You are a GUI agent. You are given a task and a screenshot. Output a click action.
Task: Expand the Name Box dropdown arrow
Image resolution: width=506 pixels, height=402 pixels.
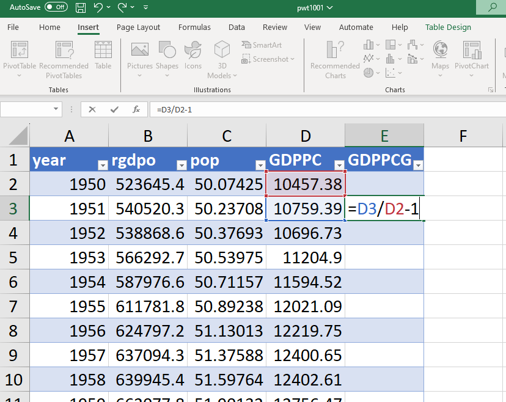click(57, 109)
